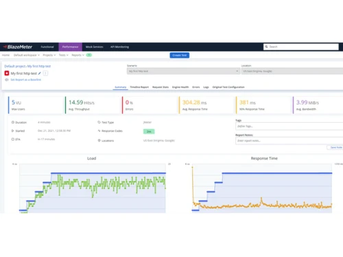Open the Original Test Configuration tab
The image size is (343, 257).
(x=228, y=87)
